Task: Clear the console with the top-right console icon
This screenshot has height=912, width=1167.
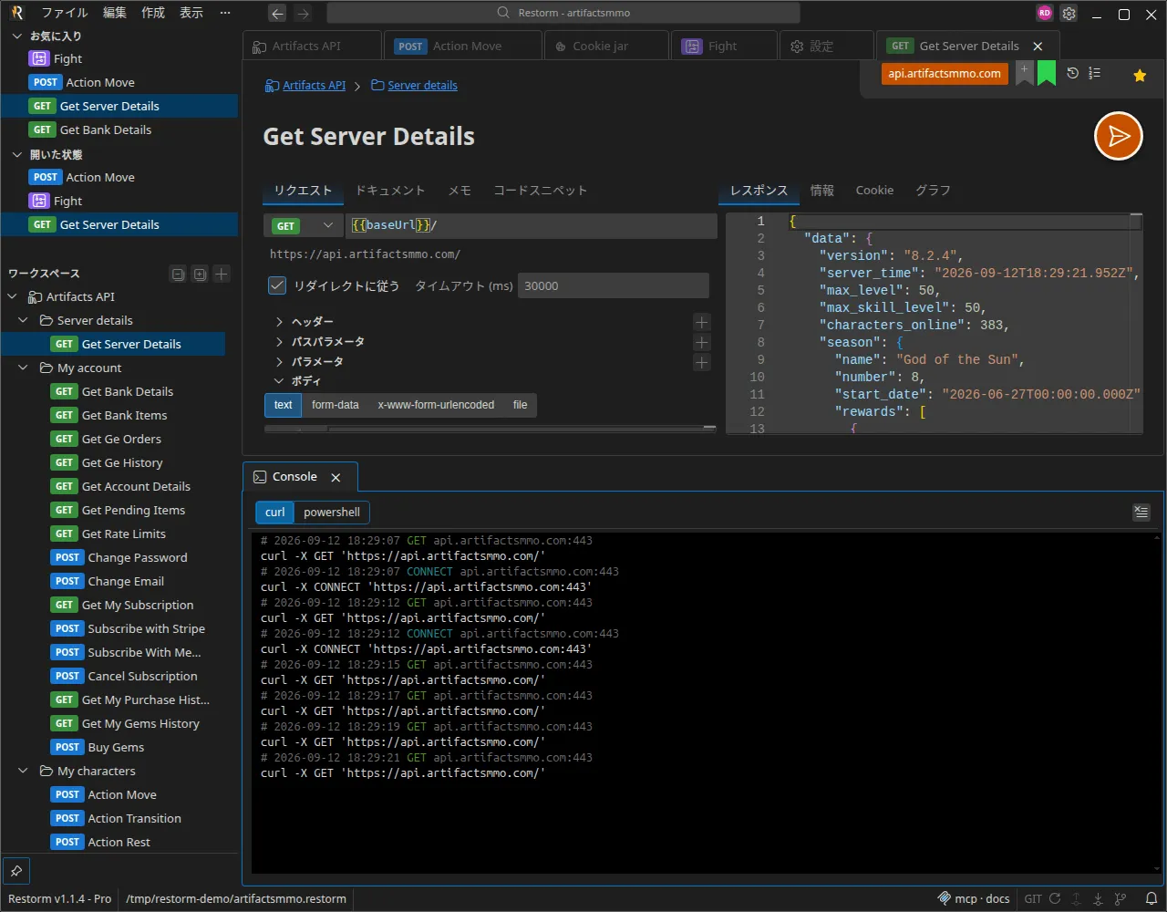Action: 1141,513
